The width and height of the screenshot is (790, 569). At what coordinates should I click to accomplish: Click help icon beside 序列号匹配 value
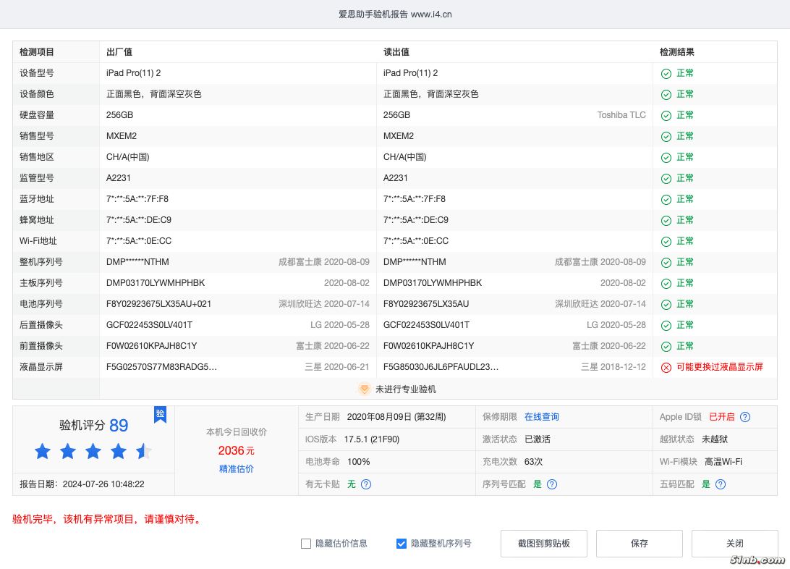[x=552, y=484]
